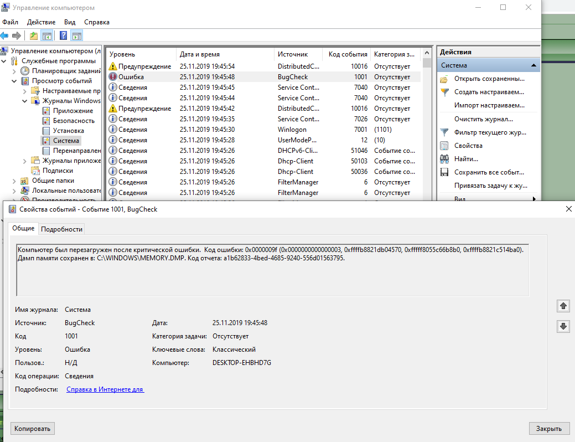The width and height of the screenshot is (575, 442).
Task: Click the Back arrow toolbar icon
Action: point(4,35)
